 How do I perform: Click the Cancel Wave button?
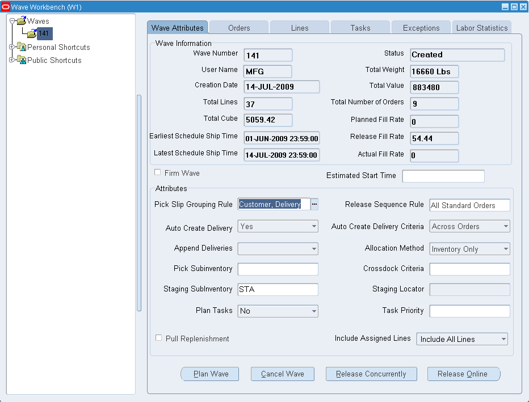pos(283,374)
